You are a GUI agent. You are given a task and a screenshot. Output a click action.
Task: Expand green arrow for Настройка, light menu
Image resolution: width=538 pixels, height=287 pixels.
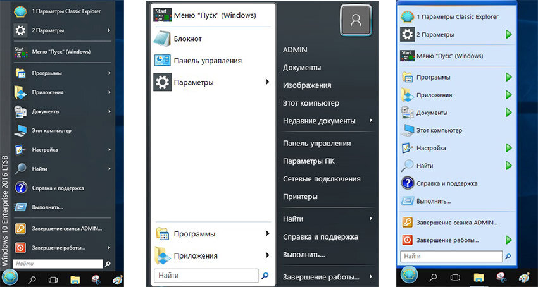tap(509, 148)
